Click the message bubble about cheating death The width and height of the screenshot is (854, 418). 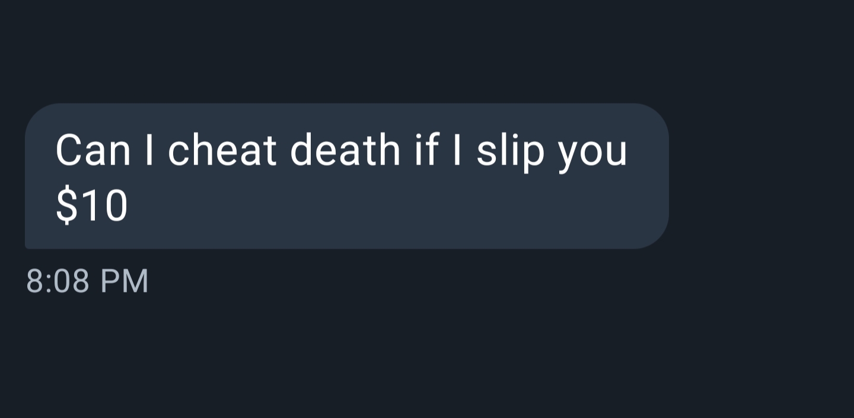[x=347, y=176]
